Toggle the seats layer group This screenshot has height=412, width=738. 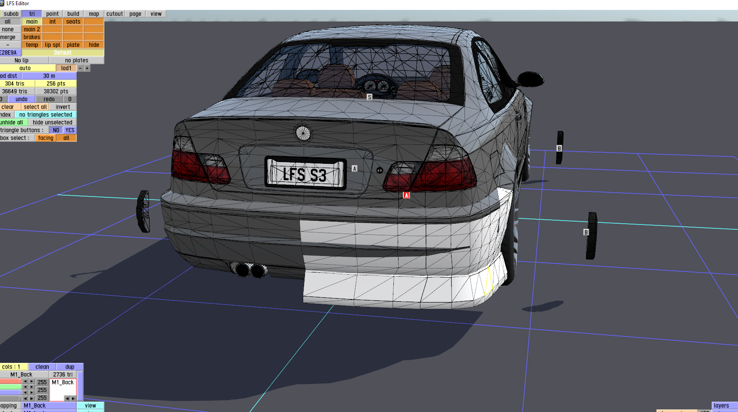pos(73,22)
